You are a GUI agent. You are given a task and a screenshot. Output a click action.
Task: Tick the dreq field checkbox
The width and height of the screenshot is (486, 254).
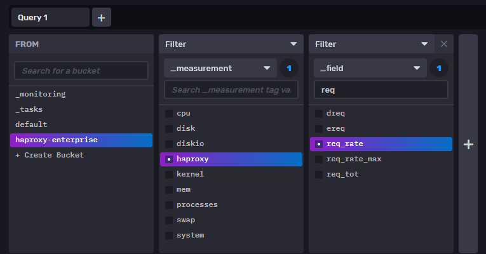(x=319, y=114)
